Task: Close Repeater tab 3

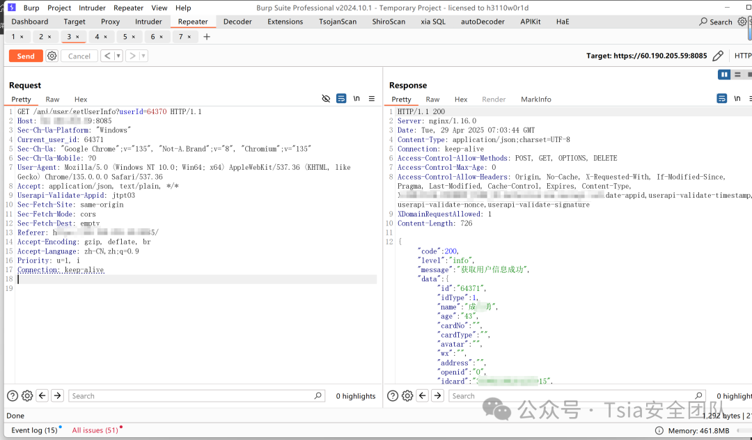Action: [x=77, y=37]
